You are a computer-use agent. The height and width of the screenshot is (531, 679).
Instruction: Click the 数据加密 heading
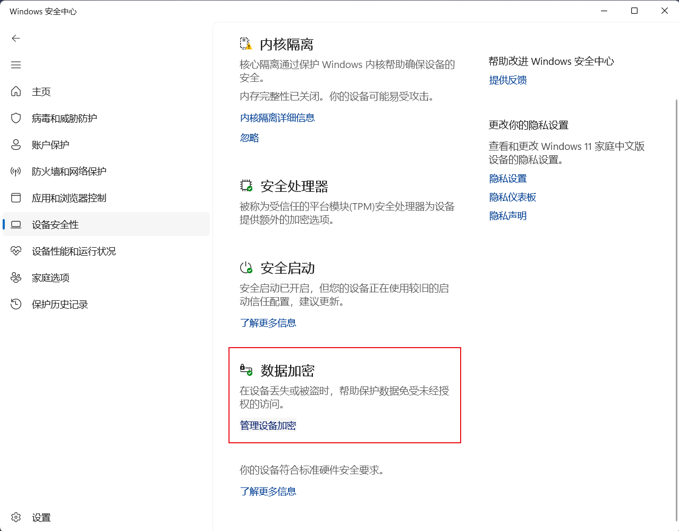pyautogui.click(x=287, y=370)
